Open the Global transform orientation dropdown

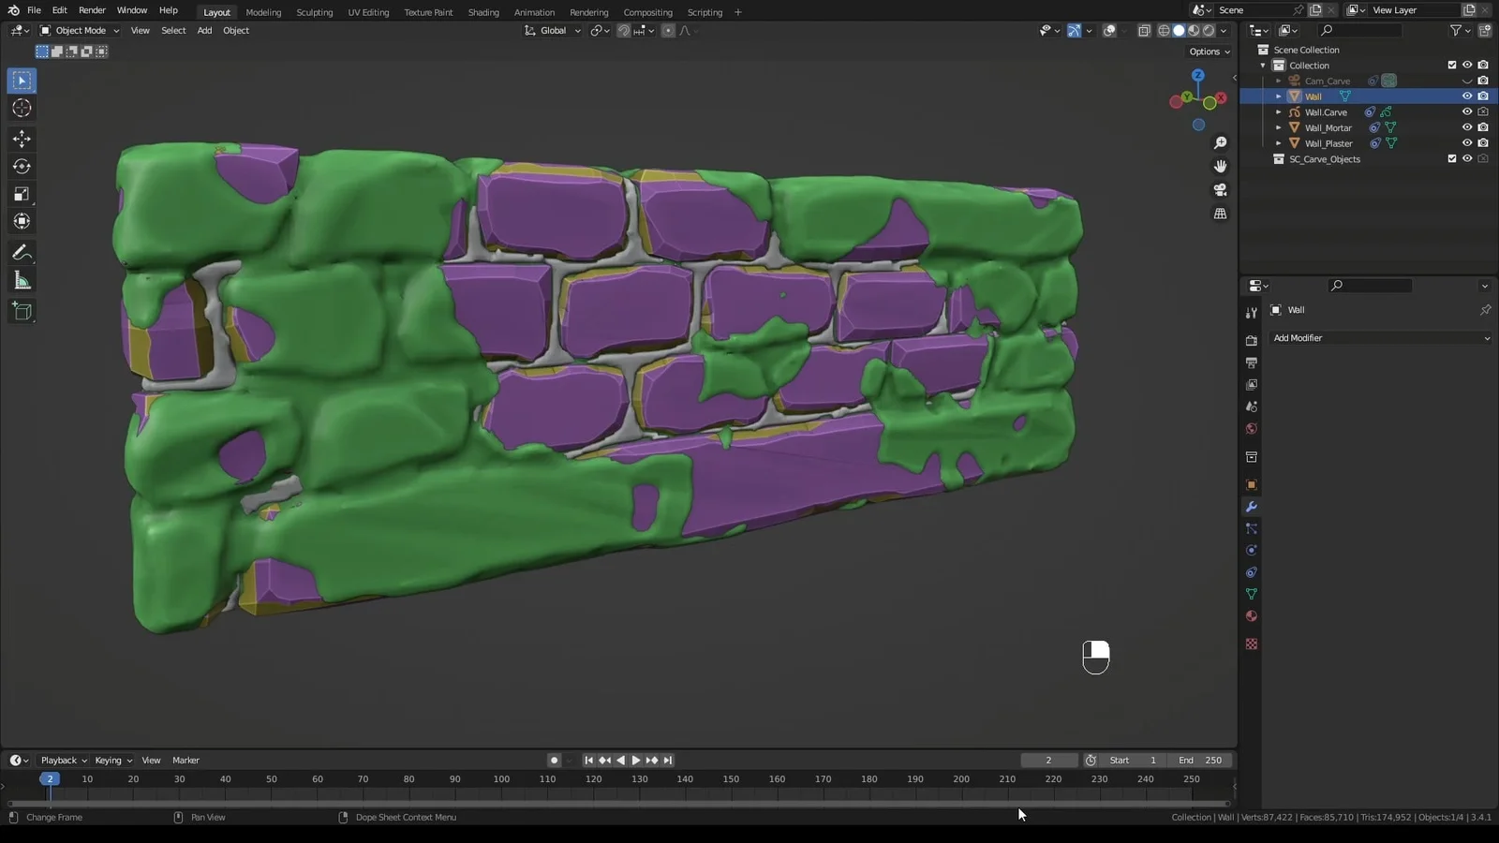(x=553, y=30)
